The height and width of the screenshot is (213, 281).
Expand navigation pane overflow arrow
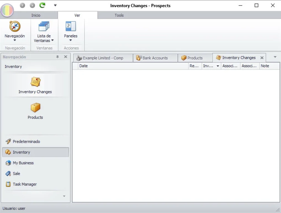pos(64,196)
